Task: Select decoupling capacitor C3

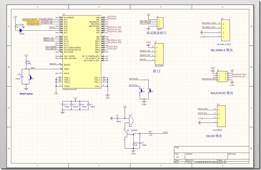Action: click(71, 105)
